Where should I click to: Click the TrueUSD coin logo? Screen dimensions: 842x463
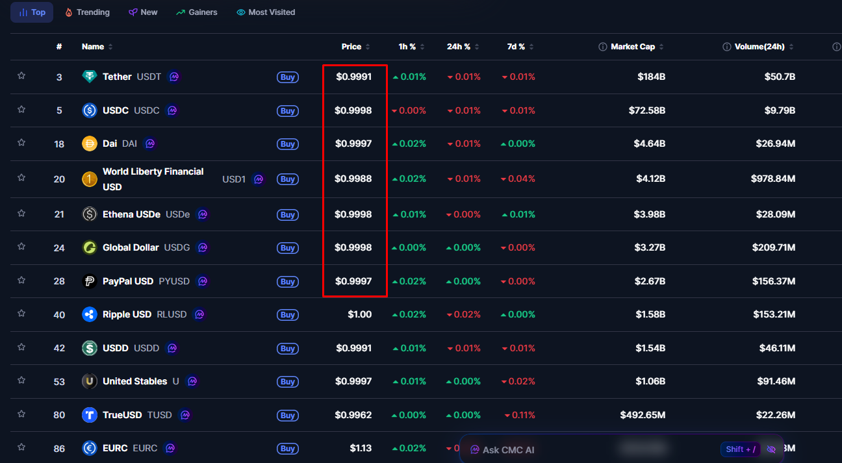(90, 414)
